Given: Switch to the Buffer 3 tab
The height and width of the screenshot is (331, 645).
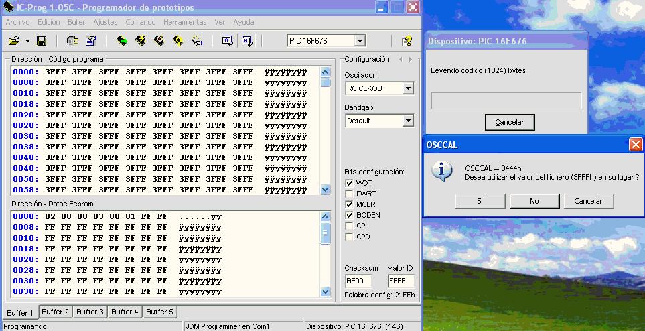Looking at the screenshot, I should pyautogui.click(x=89, y=312).
